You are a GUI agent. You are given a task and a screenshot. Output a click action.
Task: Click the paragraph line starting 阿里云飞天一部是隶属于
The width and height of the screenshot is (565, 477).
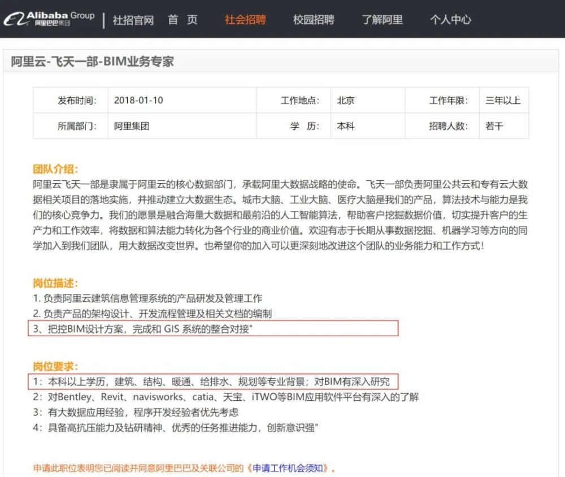(x=280, y=184)
